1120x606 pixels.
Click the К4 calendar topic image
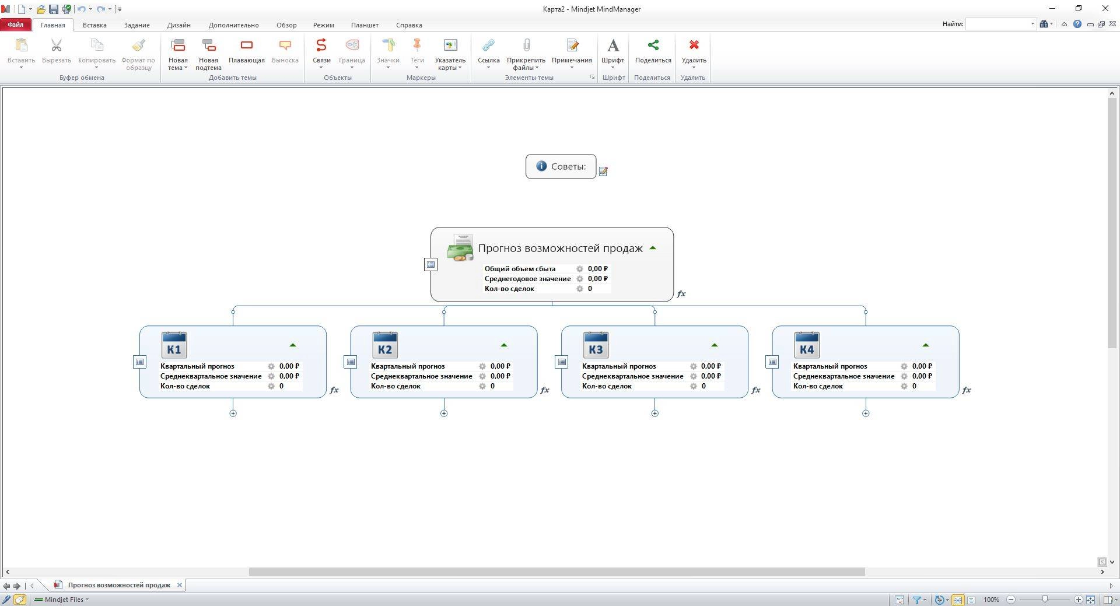coord(807,345)
